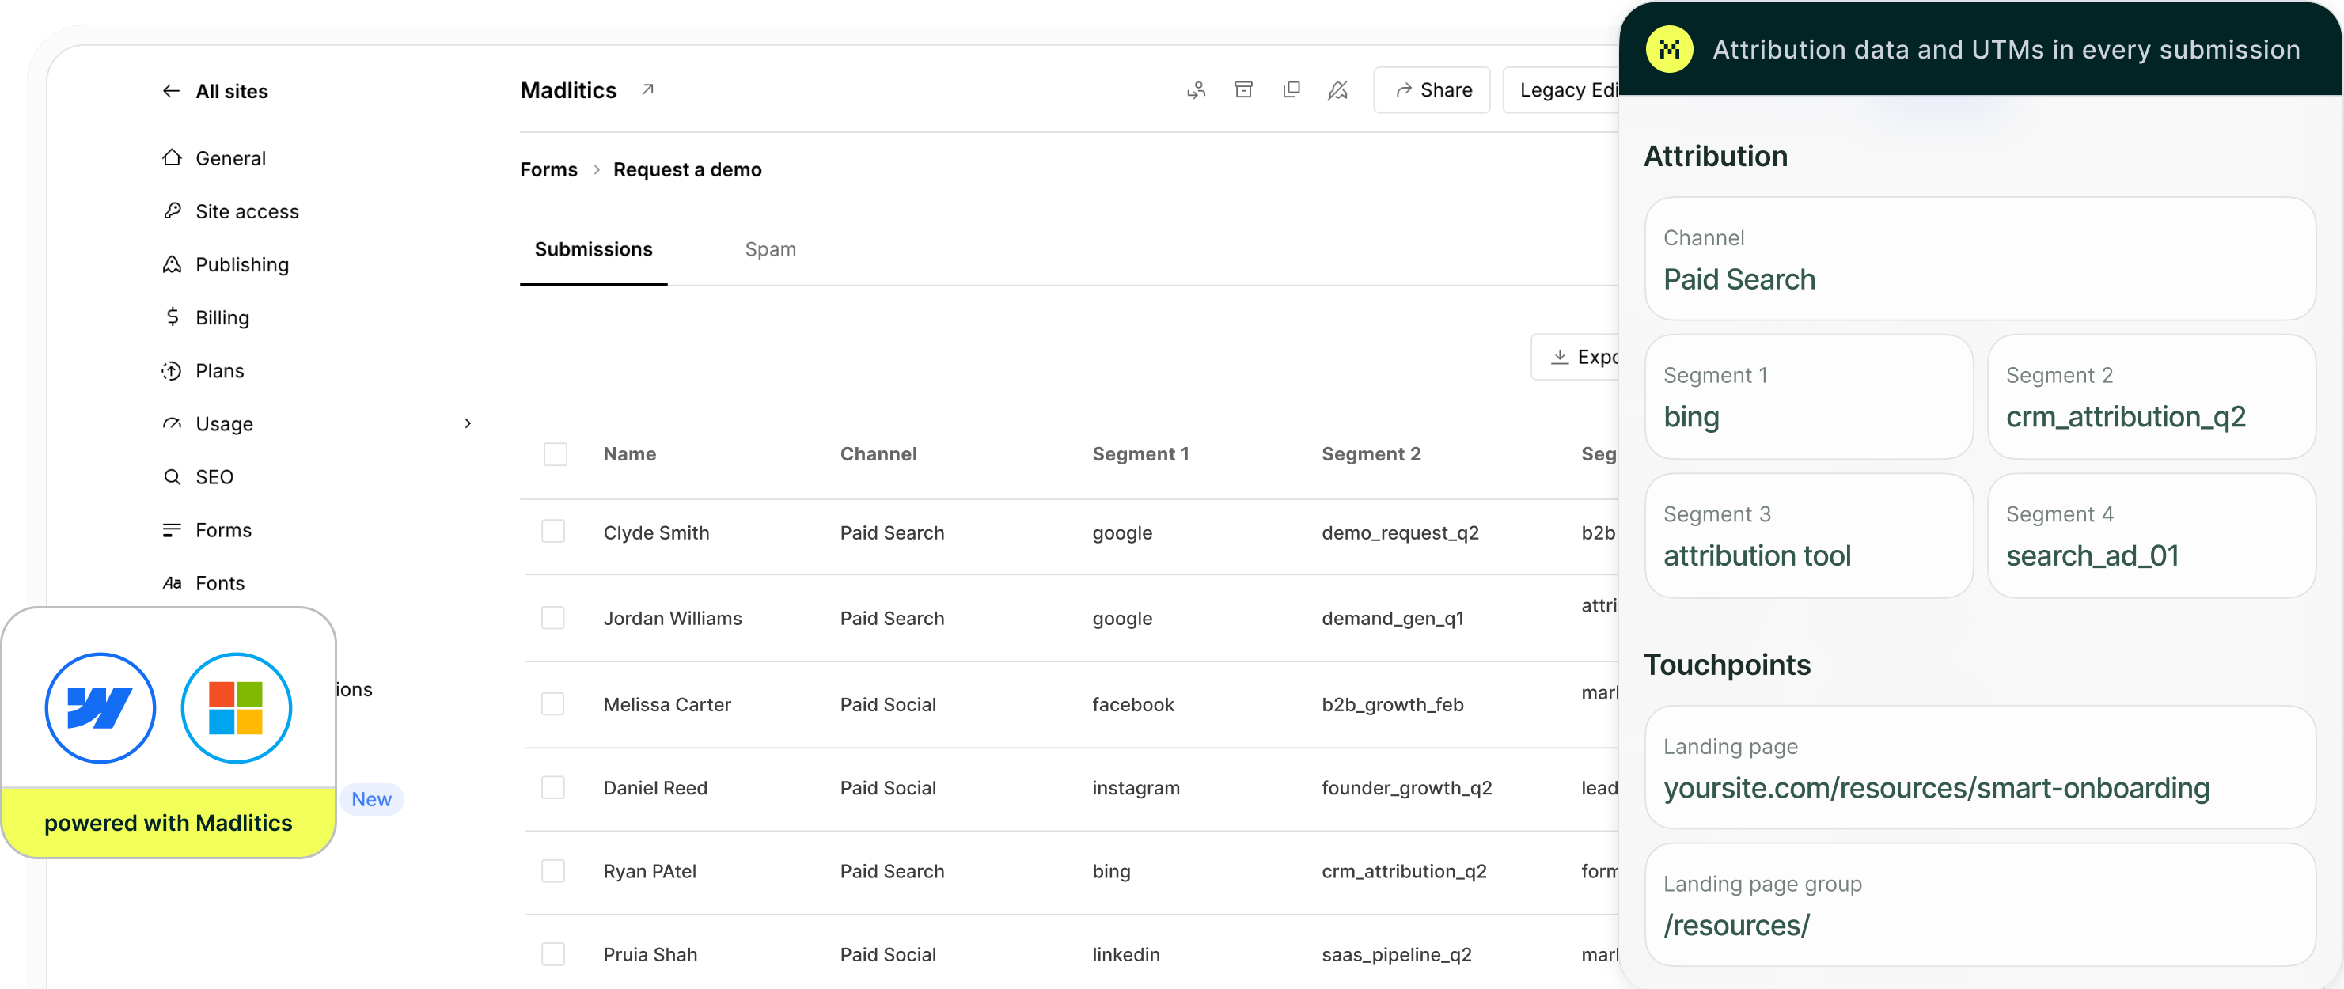Viewport: 2344px width, 989px height.
Task: Click demand_gen_q1 cell
Action: (1392, 618)
